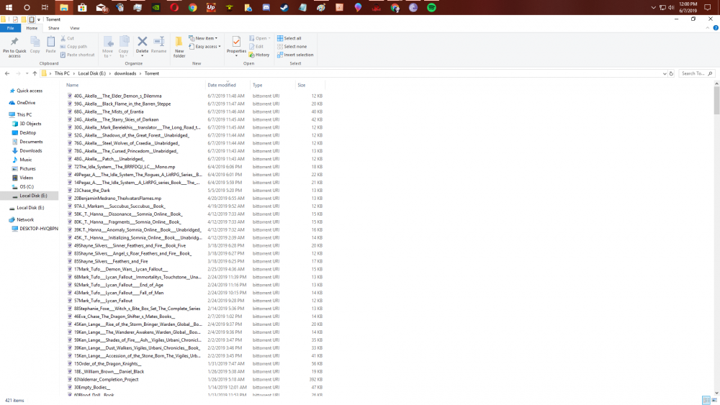720x405 pixels.
Task: Select This PC in navigation pane
Action: click(24, 114)
